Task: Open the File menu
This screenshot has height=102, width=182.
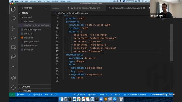Action: coord(22,1)
